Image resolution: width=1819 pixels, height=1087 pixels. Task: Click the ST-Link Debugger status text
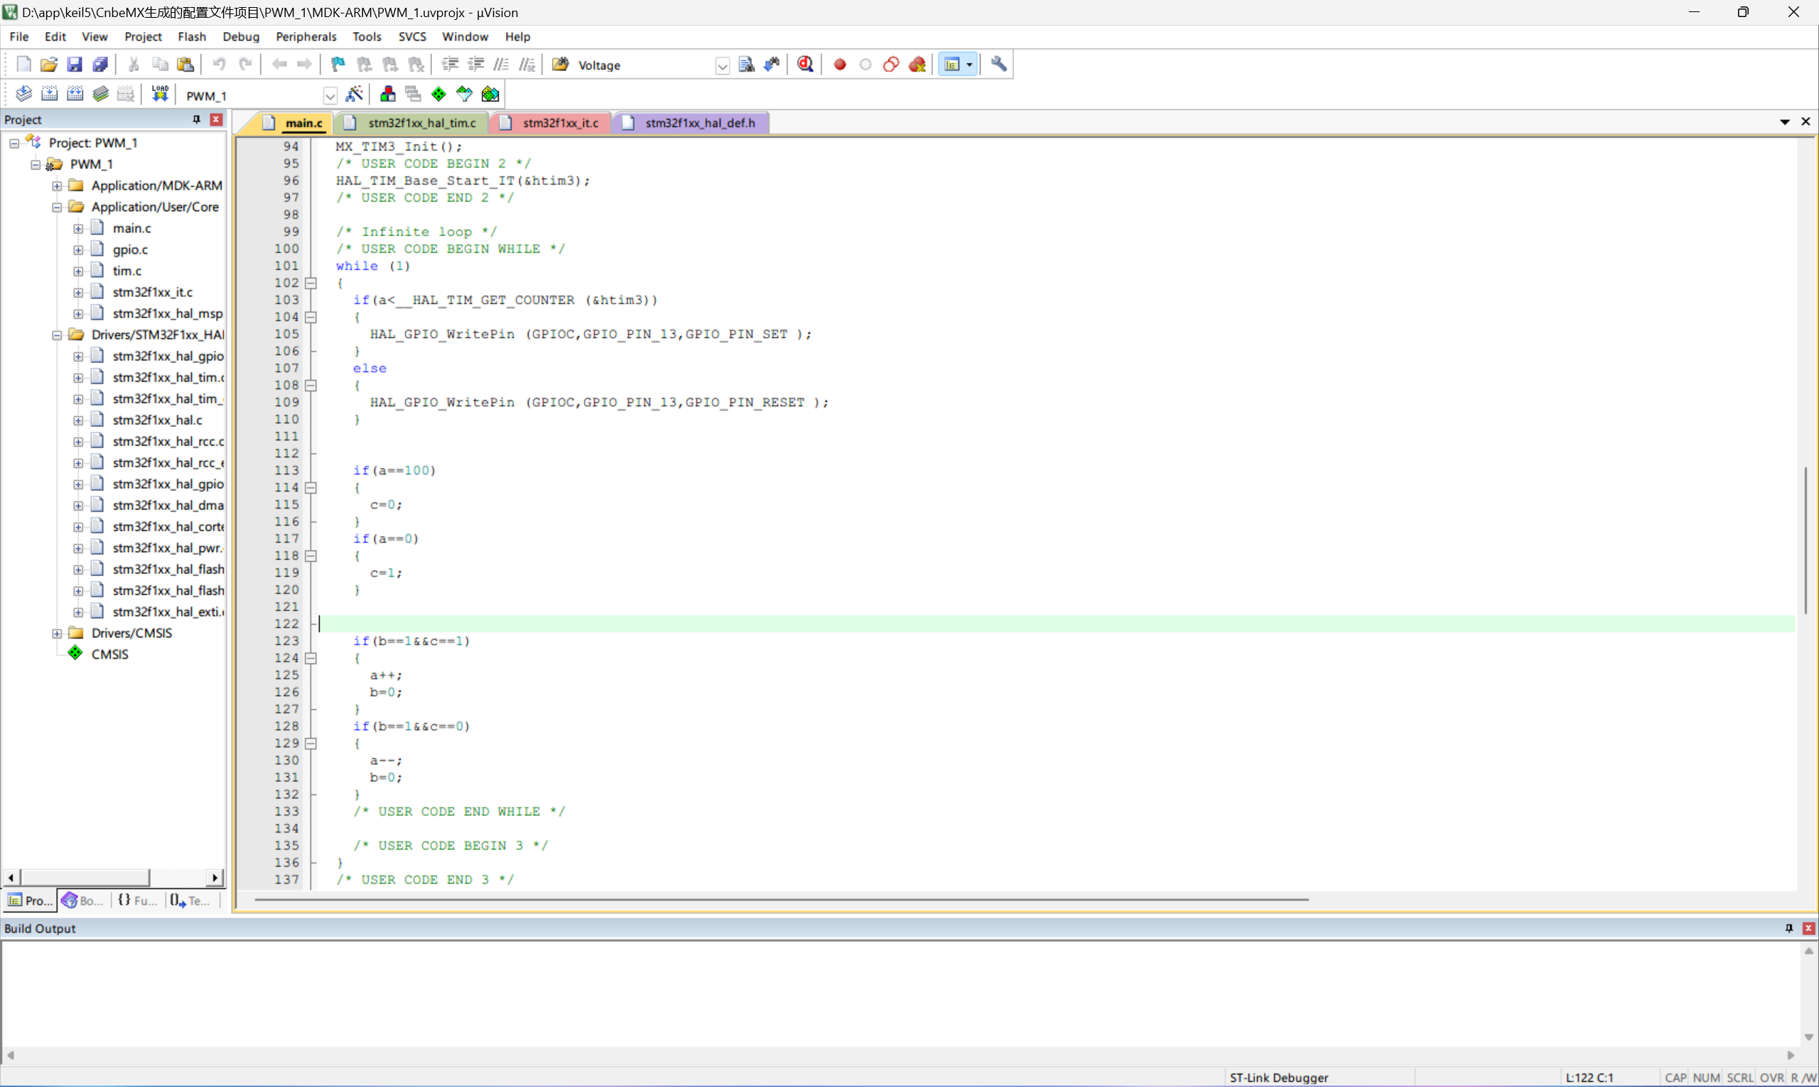tap(1278, 1078)
